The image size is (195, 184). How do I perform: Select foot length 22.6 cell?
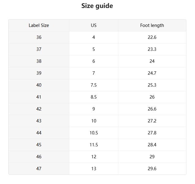click(152, 37)
